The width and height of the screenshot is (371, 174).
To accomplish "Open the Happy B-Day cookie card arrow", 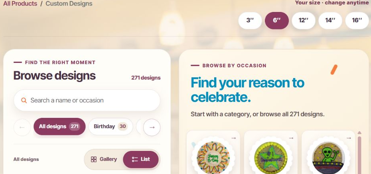I will [233, 138].
